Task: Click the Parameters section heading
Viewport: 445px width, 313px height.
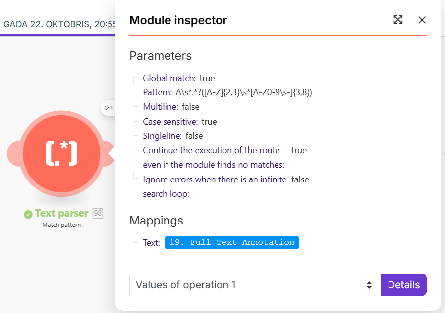Action: click(160, 56)
